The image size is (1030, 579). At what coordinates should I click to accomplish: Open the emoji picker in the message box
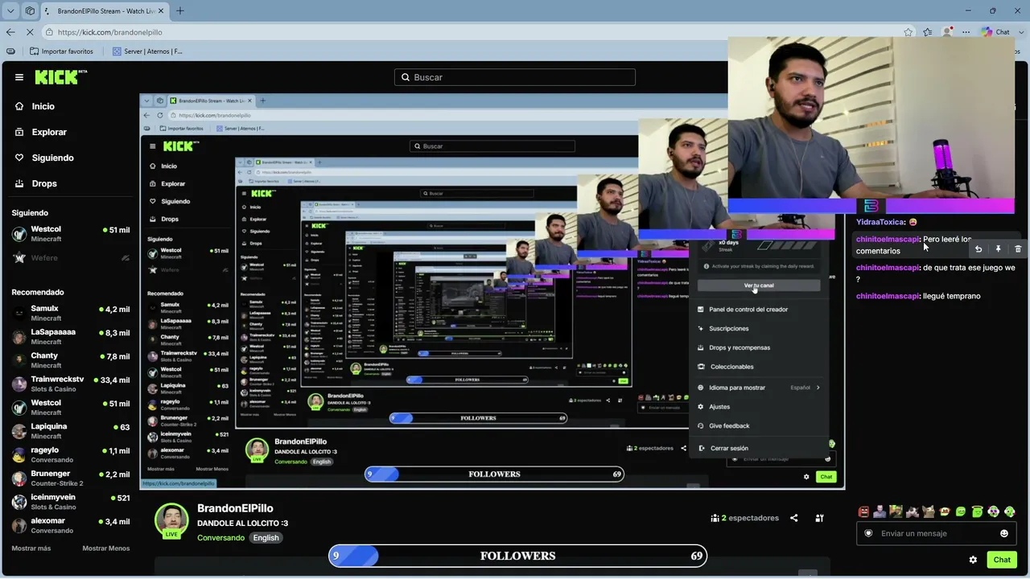pos(1004,533)
